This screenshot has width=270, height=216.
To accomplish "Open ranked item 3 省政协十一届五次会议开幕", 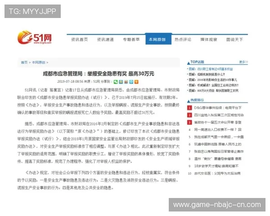I will coord(218,122).
